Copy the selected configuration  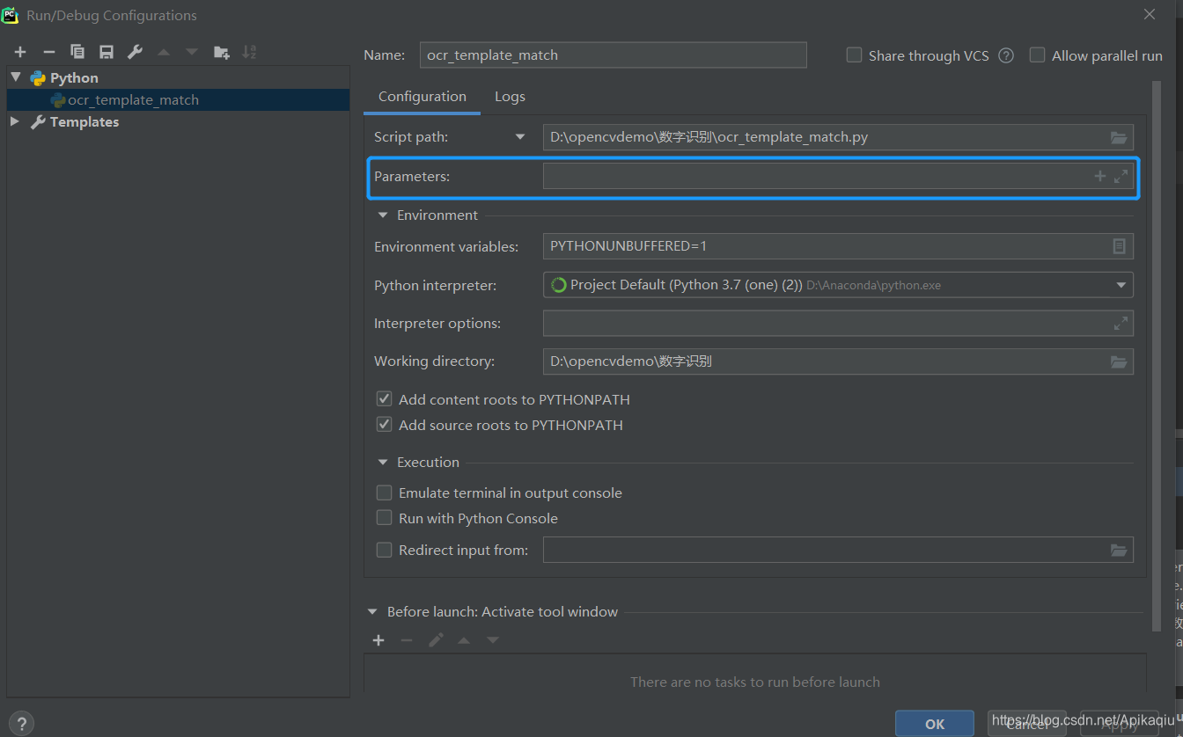coord(77,53)
